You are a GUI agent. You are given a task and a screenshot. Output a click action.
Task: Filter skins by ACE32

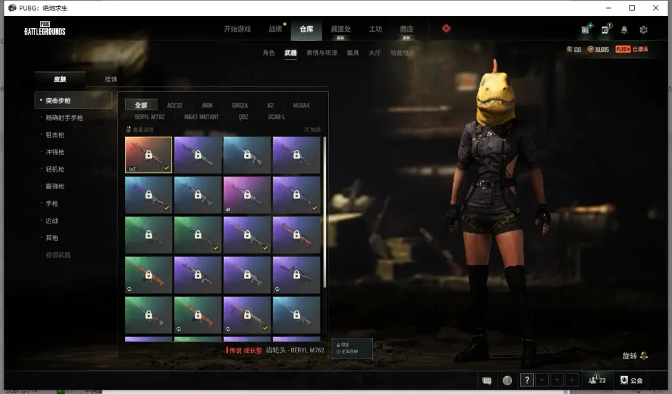[x=174, y=105]
